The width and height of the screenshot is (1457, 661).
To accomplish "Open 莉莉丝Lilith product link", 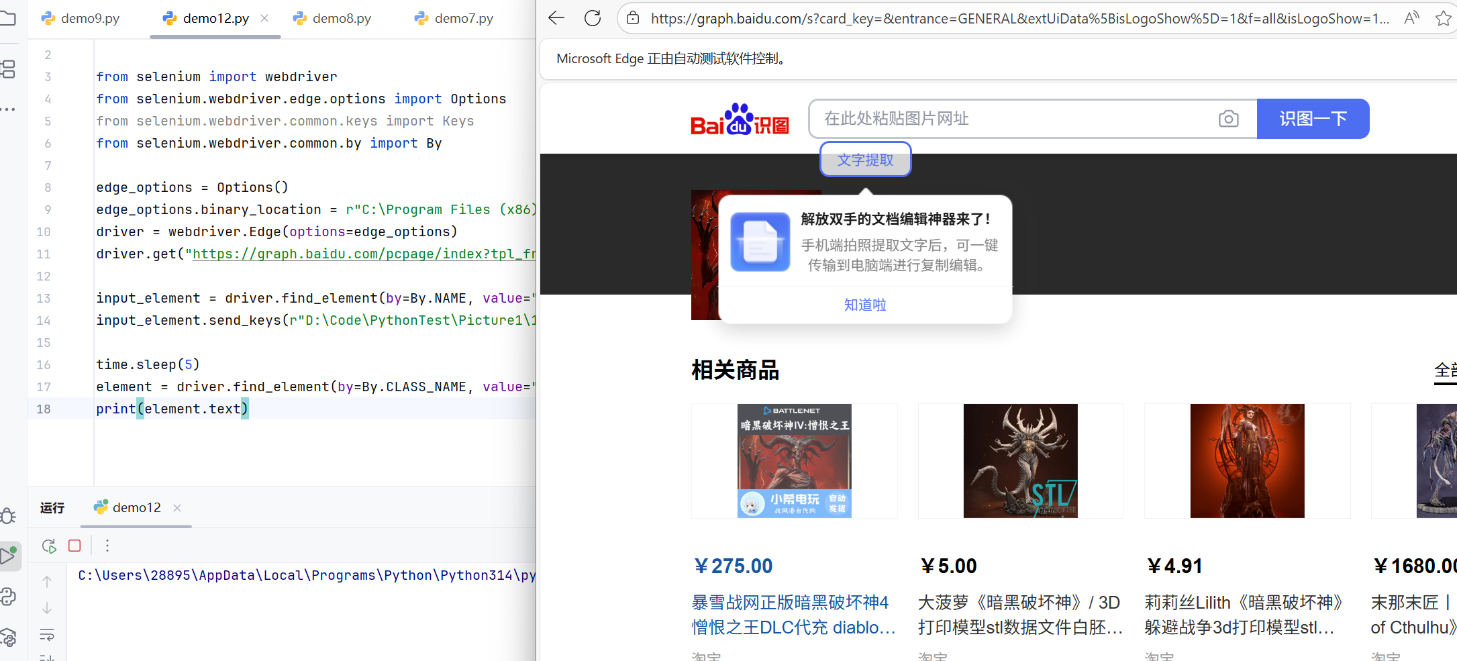I will click(x=1244, y=615).
